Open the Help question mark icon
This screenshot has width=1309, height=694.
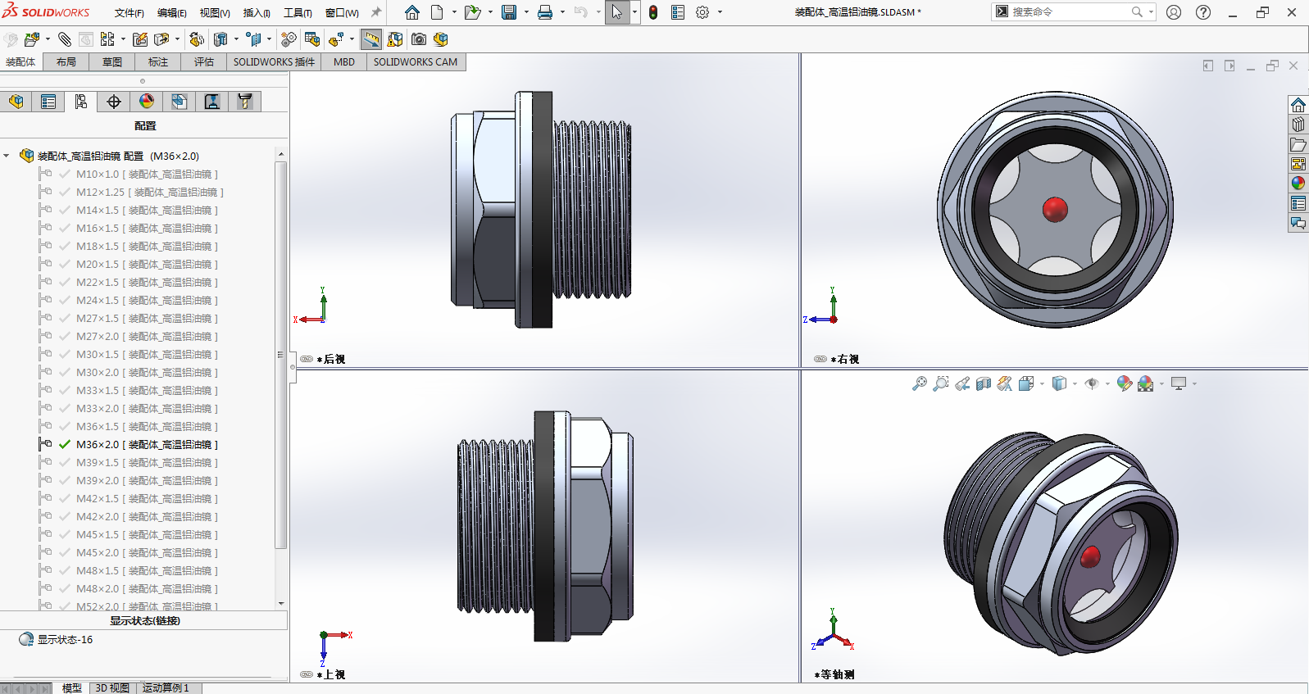tap(1203, 12)
